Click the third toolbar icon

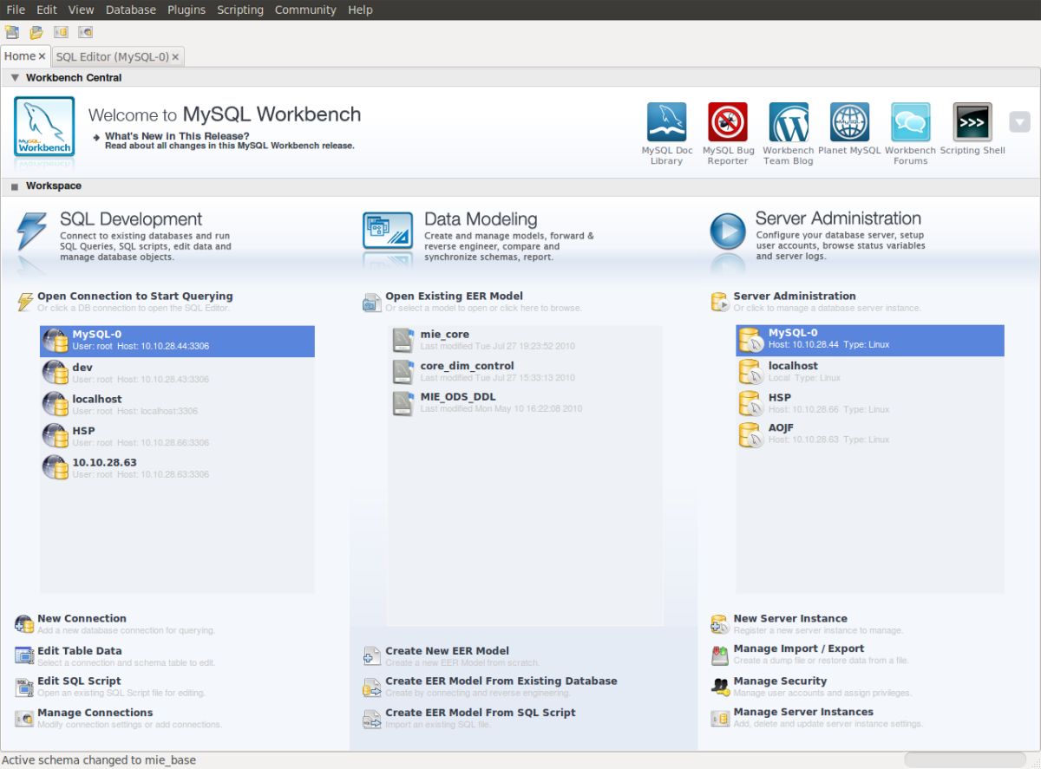(61, 32)
